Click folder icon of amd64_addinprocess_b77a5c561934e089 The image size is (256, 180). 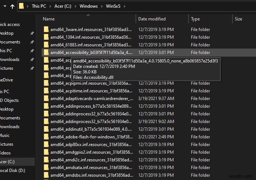click(46, 106)
